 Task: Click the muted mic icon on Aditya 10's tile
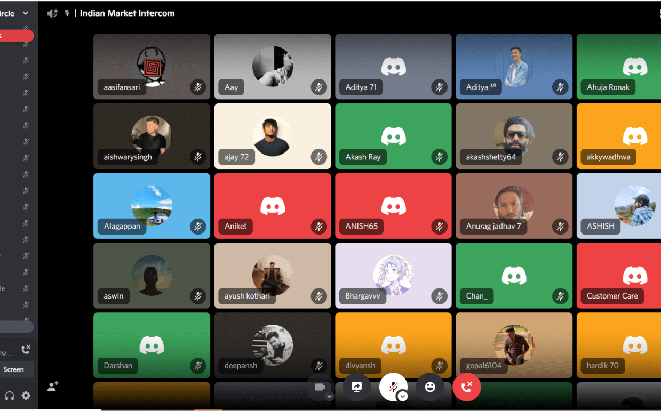point(560,87)
